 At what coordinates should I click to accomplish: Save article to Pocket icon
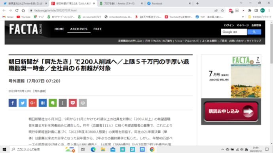point(73,103)
